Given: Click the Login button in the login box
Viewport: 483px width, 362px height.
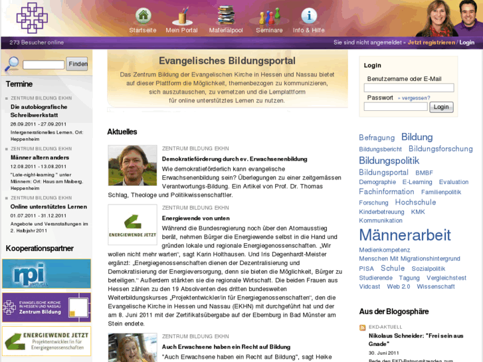Looking at the screenshot, I should click(441, 107).
